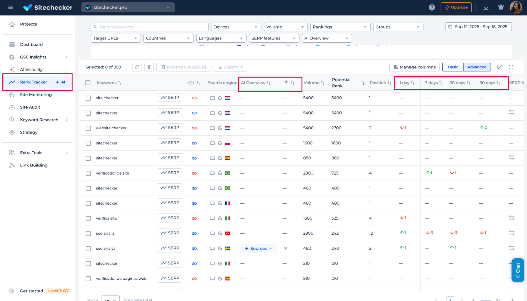Viewport: 527px width, 301px height.
Task: Open the hamburger menu icon
Action: click(x=11, y=7)
